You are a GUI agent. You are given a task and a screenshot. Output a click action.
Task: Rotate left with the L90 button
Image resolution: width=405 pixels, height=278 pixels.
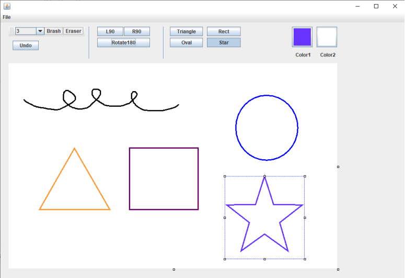point(110,31)
